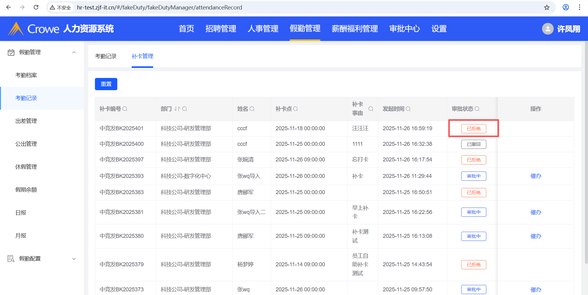Switch to the 考勤记录 tab
588x295 pixels.
click(x=106, y=56)
